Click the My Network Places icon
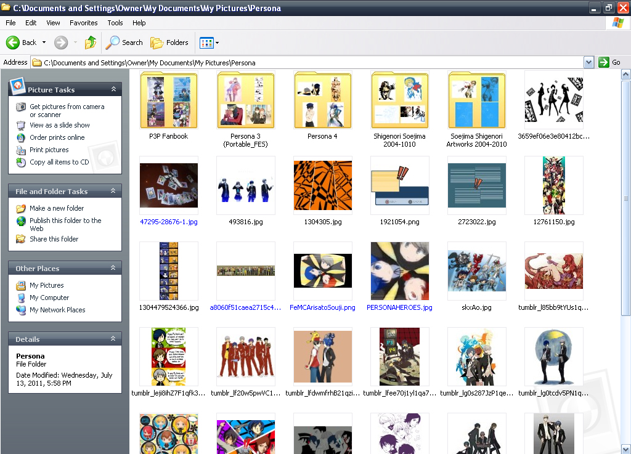 click(21, 310)
